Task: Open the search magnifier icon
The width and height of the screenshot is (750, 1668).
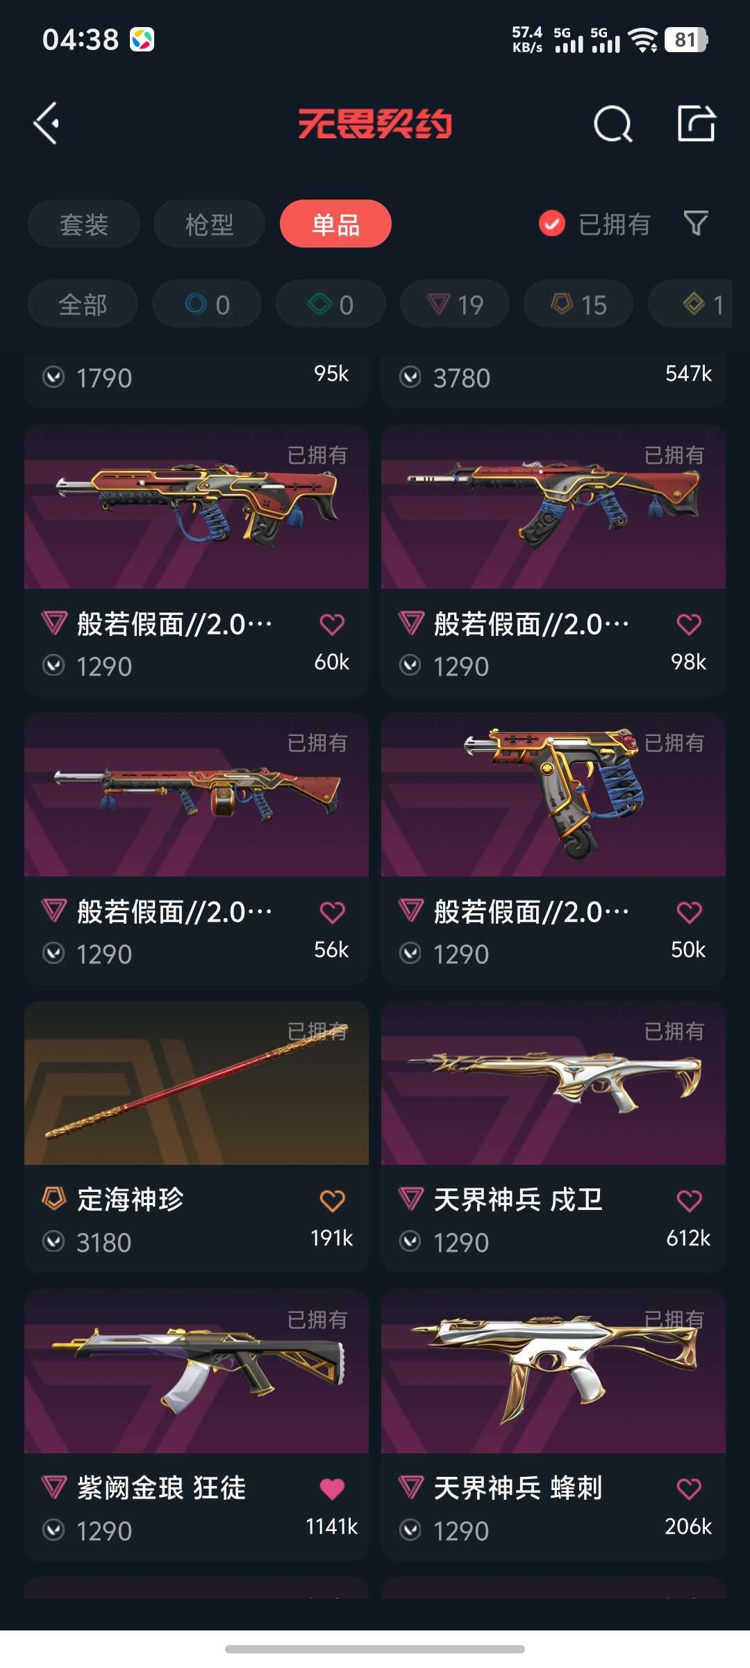Action: 612,124
